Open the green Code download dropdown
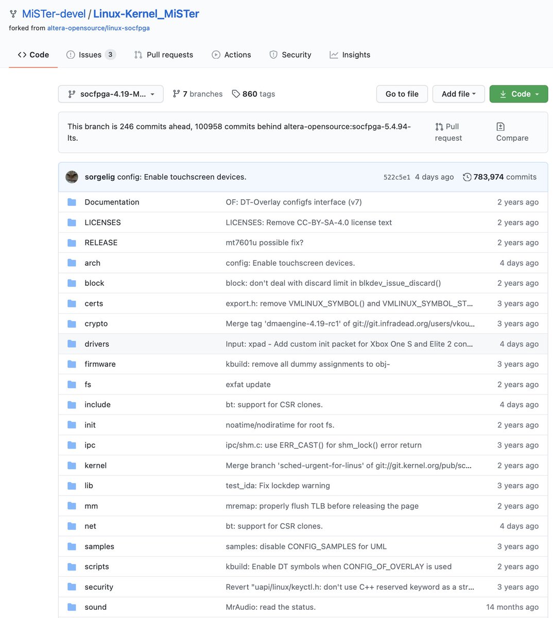Screen dimensions: 553x618 coord(519,94)
